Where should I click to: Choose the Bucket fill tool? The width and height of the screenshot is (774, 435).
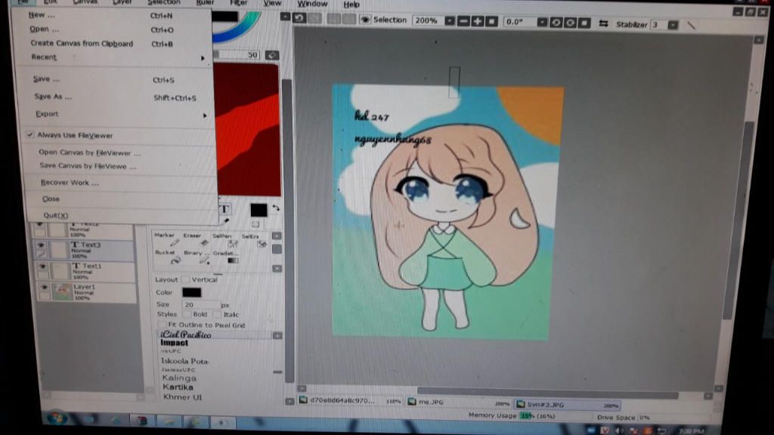pos(175,260)
